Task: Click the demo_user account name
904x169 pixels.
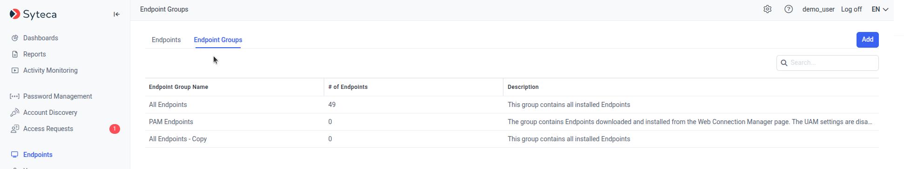Action: pyautogui.click(x=818, y=9)
